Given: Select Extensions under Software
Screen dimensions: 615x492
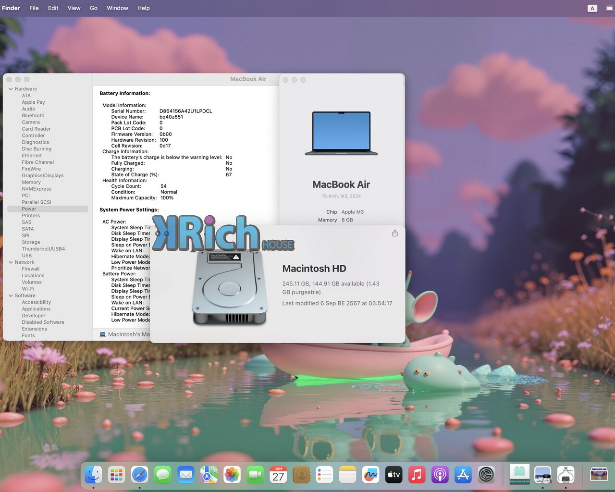Looking at the screenshot, I should coord(34,329).
